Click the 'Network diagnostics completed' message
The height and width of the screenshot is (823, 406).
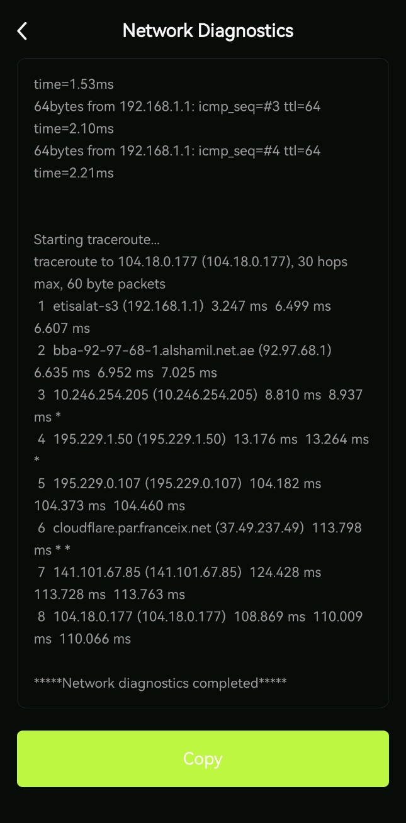pos(161,683)
